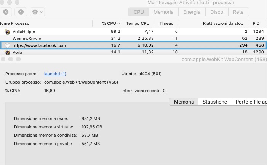Switch to the Memoria tab in toolbar

pos(163,12)
